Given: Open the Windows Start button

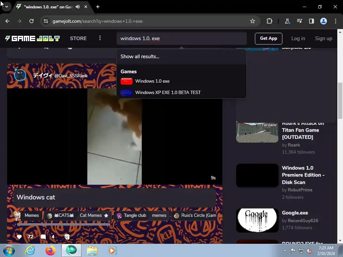Looking at the screenshot, I should 9,251.
